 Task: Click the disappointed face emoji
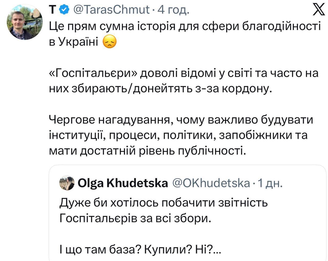pyautogui.click(x=110, y=42)
